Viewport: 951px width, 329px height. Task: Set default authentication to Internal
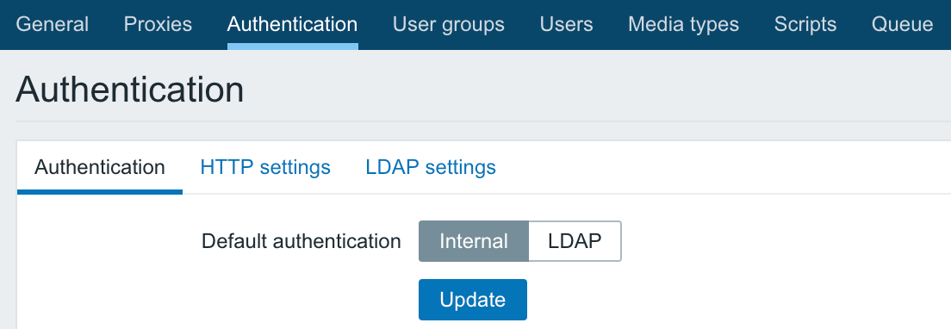point(474,241)
